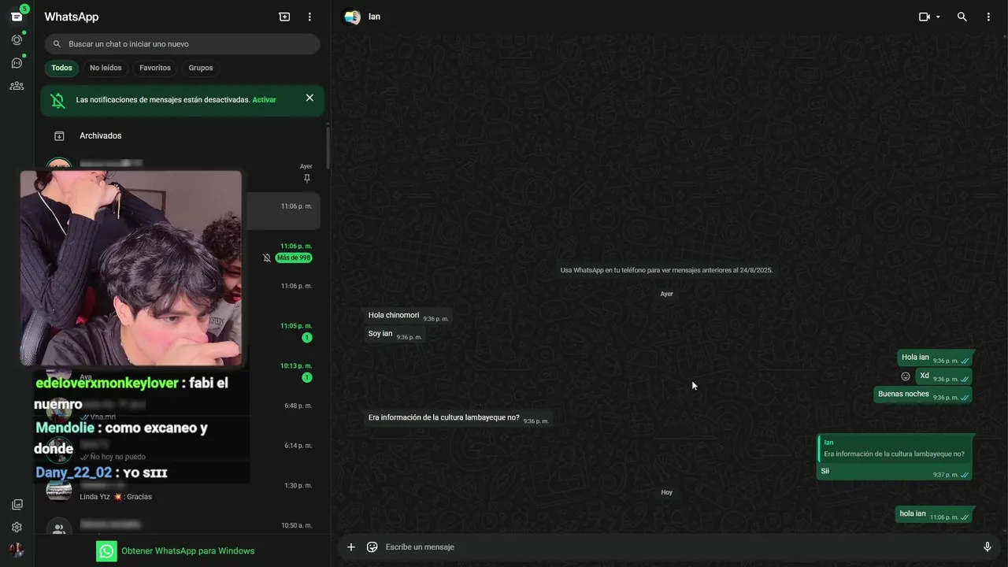Screen dimensions: 1008x567
Task: Open the emoji and sticker picker
Action: [x=372, y=547]
